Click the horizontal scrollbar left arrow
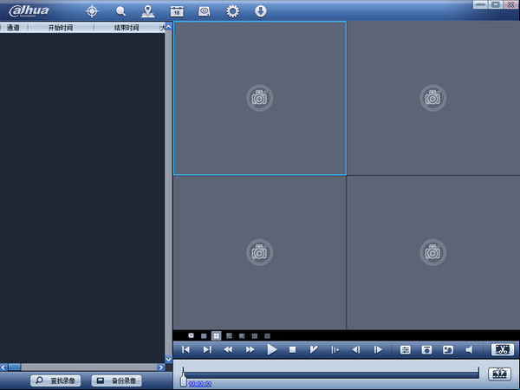 click(3, 367)
